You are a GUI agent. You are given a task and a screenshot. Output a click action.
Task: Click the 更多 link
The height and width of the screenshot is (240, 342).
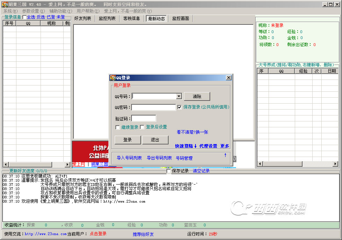225,146
